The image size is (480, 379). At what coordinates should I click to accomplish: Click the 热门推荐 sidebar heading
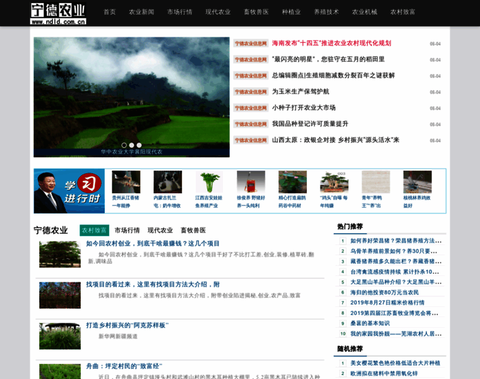pyautogui.click(x=350, y=227)
